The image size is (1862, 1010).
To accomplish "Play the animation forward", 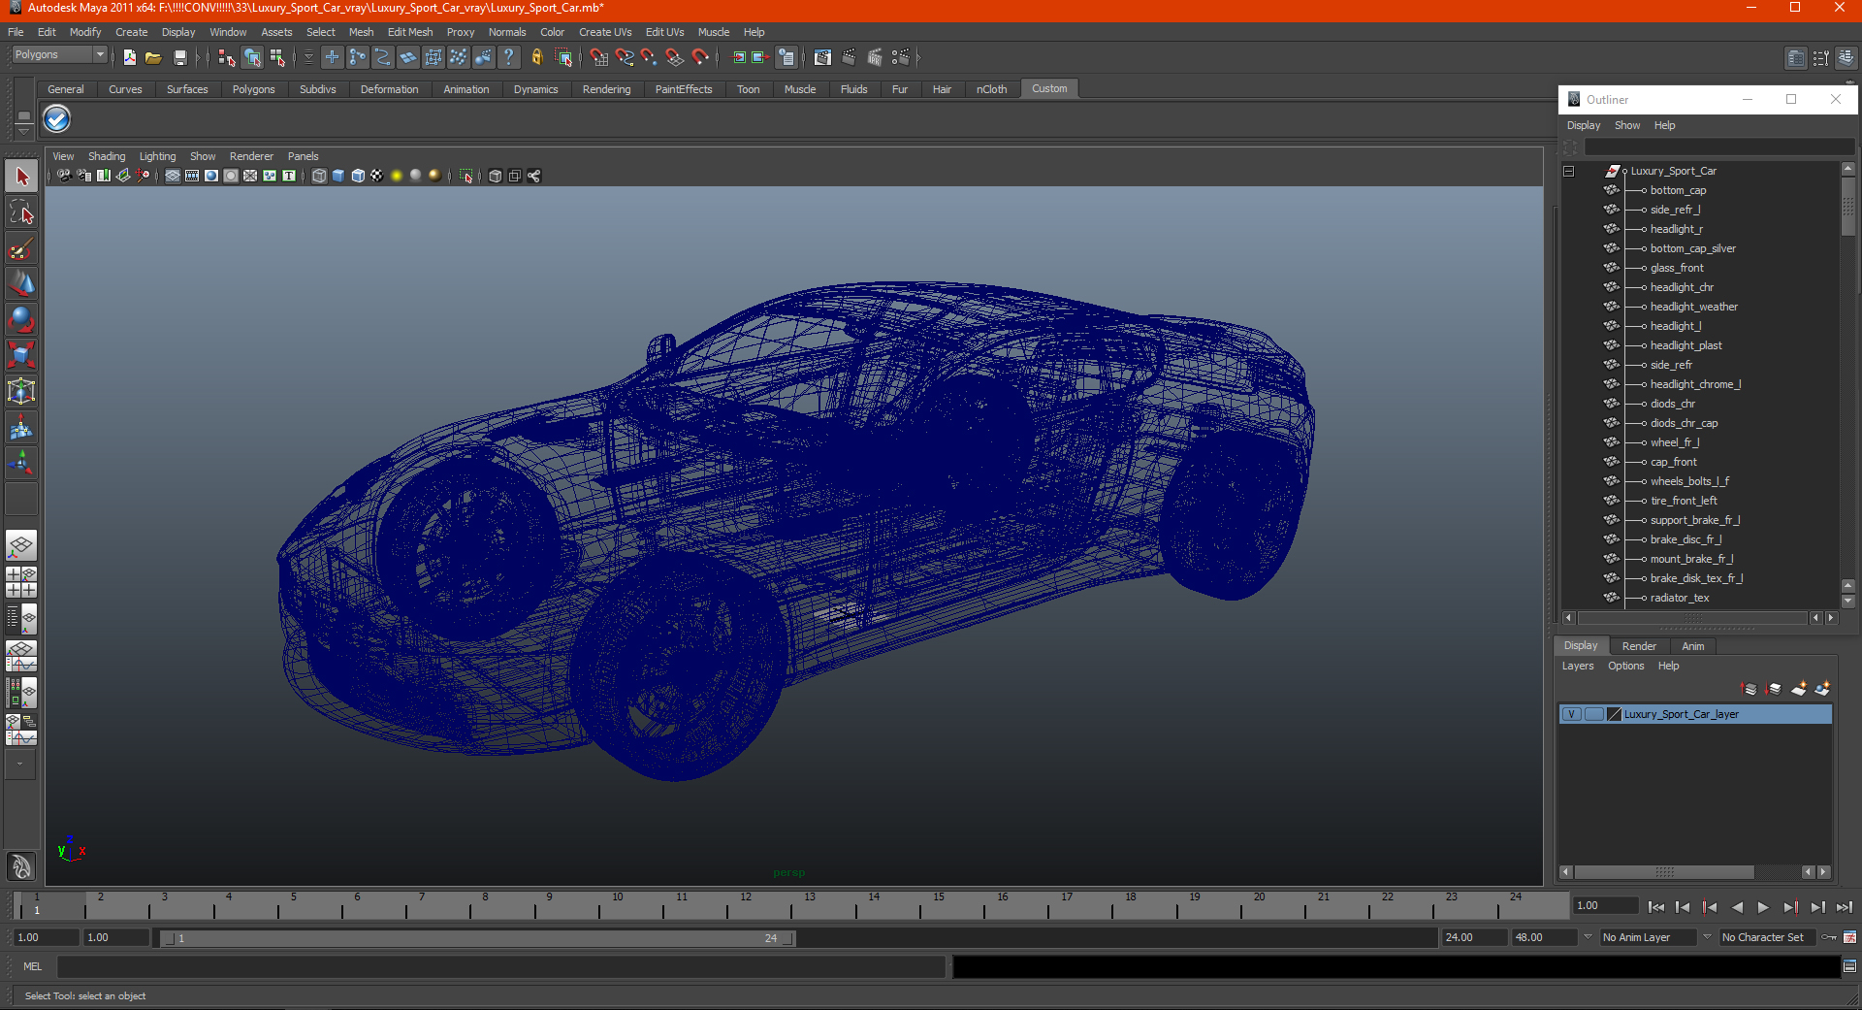I will [x=1763, y=907].
